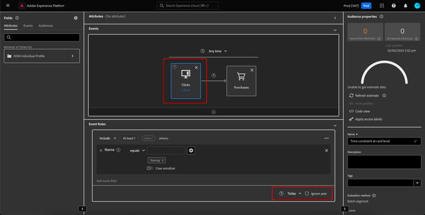Click the Refresh estimate info icon

[x=384, y=96]
